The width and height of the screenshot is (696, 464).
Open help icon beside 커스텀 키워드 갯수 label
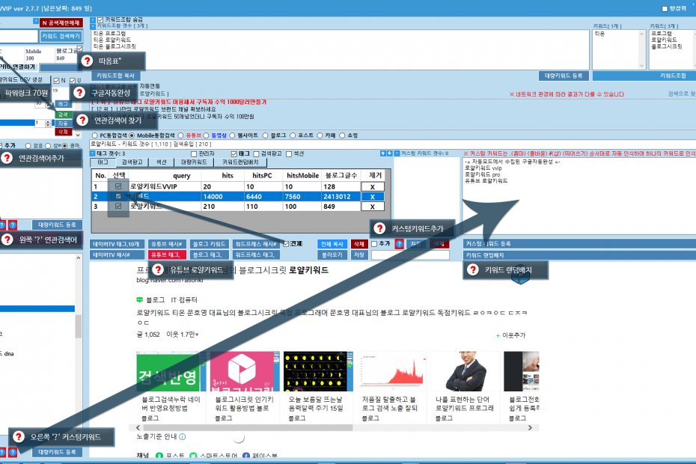click(397, 153)
